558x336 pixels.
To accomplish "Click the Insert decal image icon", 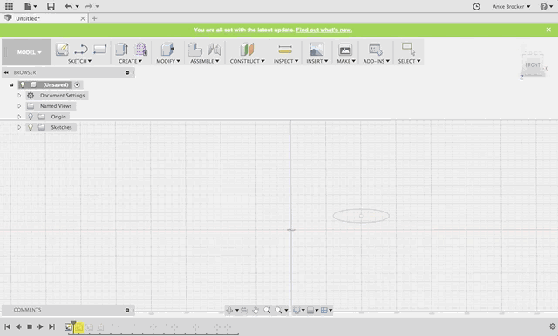I will 316,49.
